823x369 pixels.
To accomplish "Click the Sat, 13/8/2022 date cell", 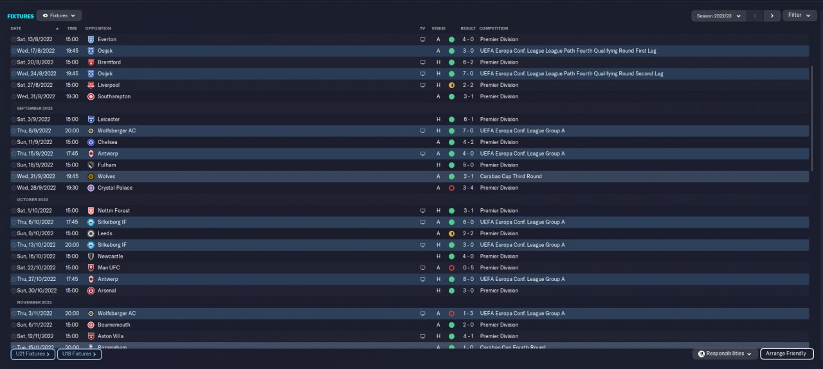I will click(x=35, y=39).
